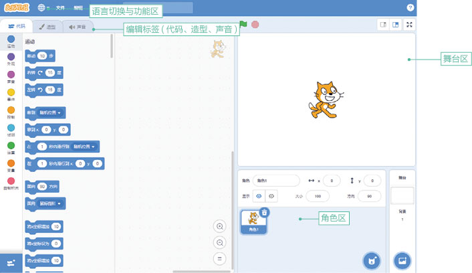472x273 pixels.
Task: Open the help question mark icon
Action: pos(410,7)
